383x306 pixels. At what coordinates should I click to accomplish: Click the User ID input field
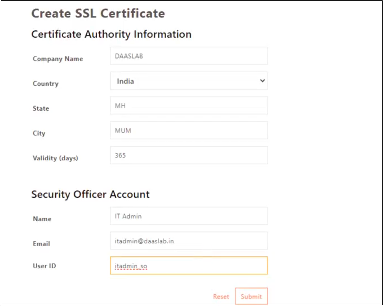pyautogui.click(x=189, y=266)
